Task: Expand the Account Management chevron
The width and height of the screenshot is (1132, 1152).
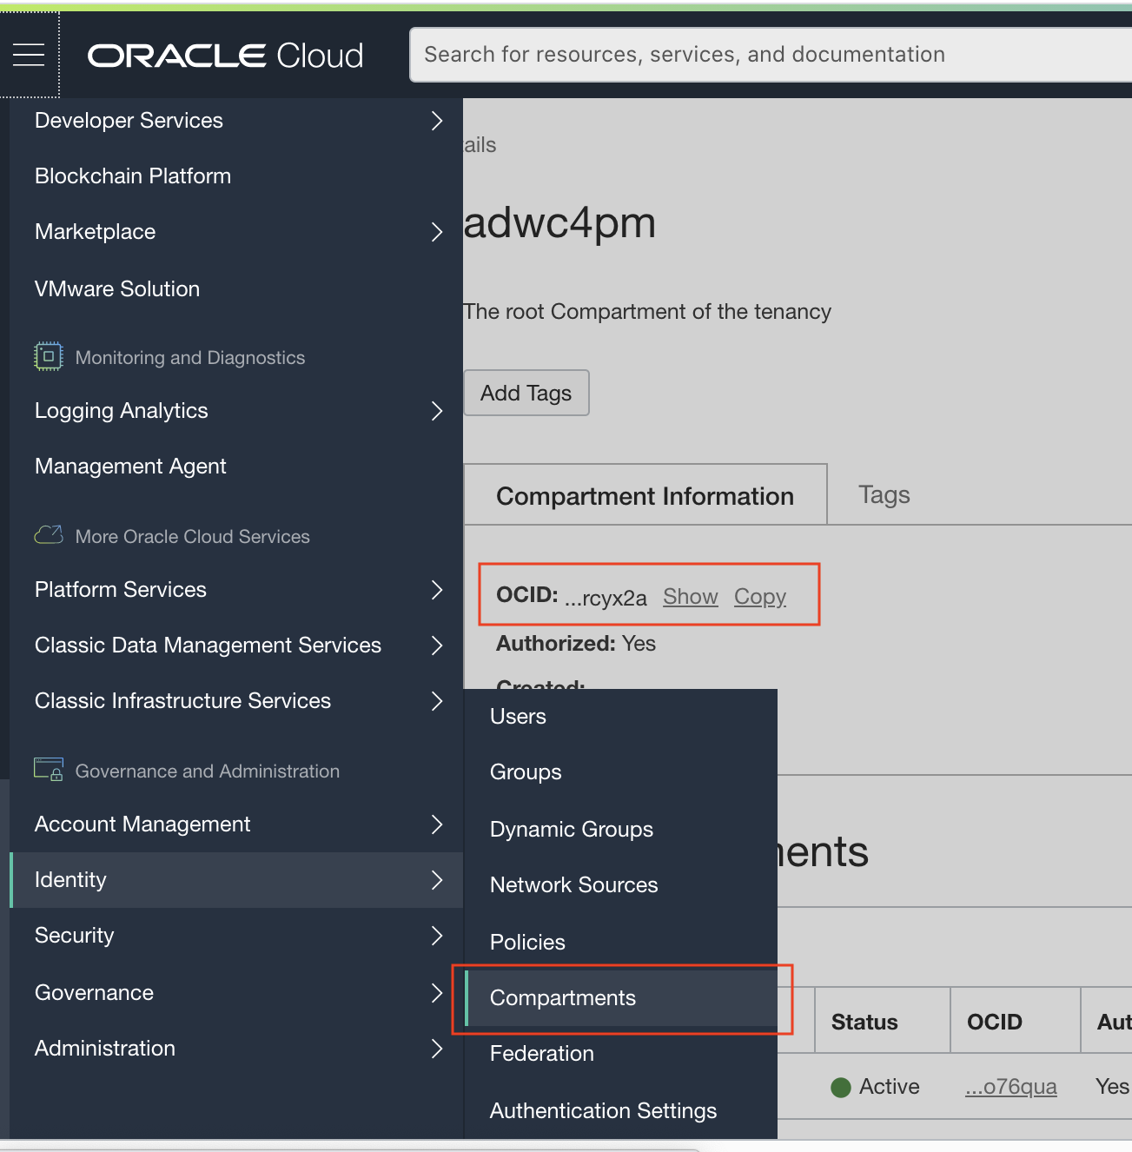Action: [437, 824]
